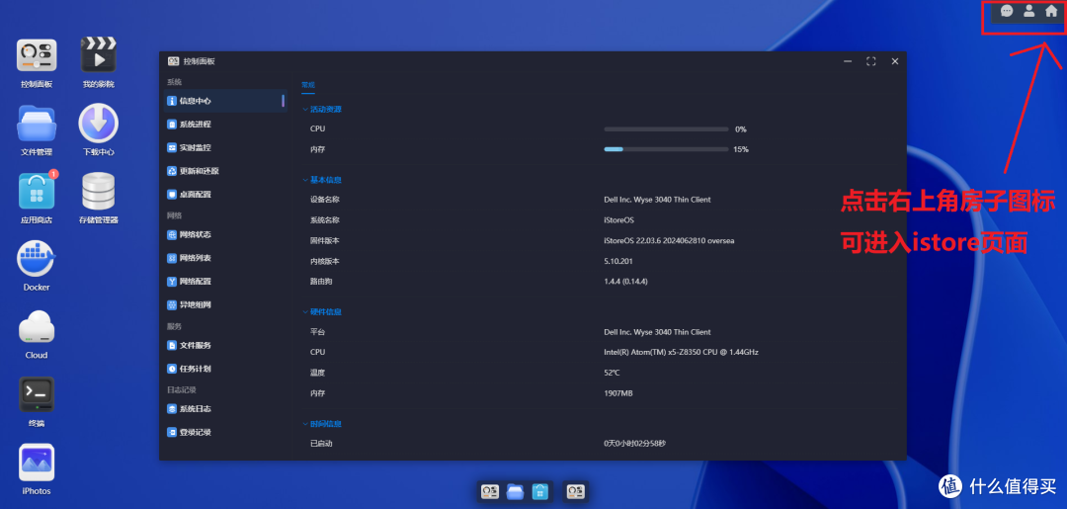The image size is (1067, 509).
Task: Click the house icon to enter iStore
Action: point(1051,11)
